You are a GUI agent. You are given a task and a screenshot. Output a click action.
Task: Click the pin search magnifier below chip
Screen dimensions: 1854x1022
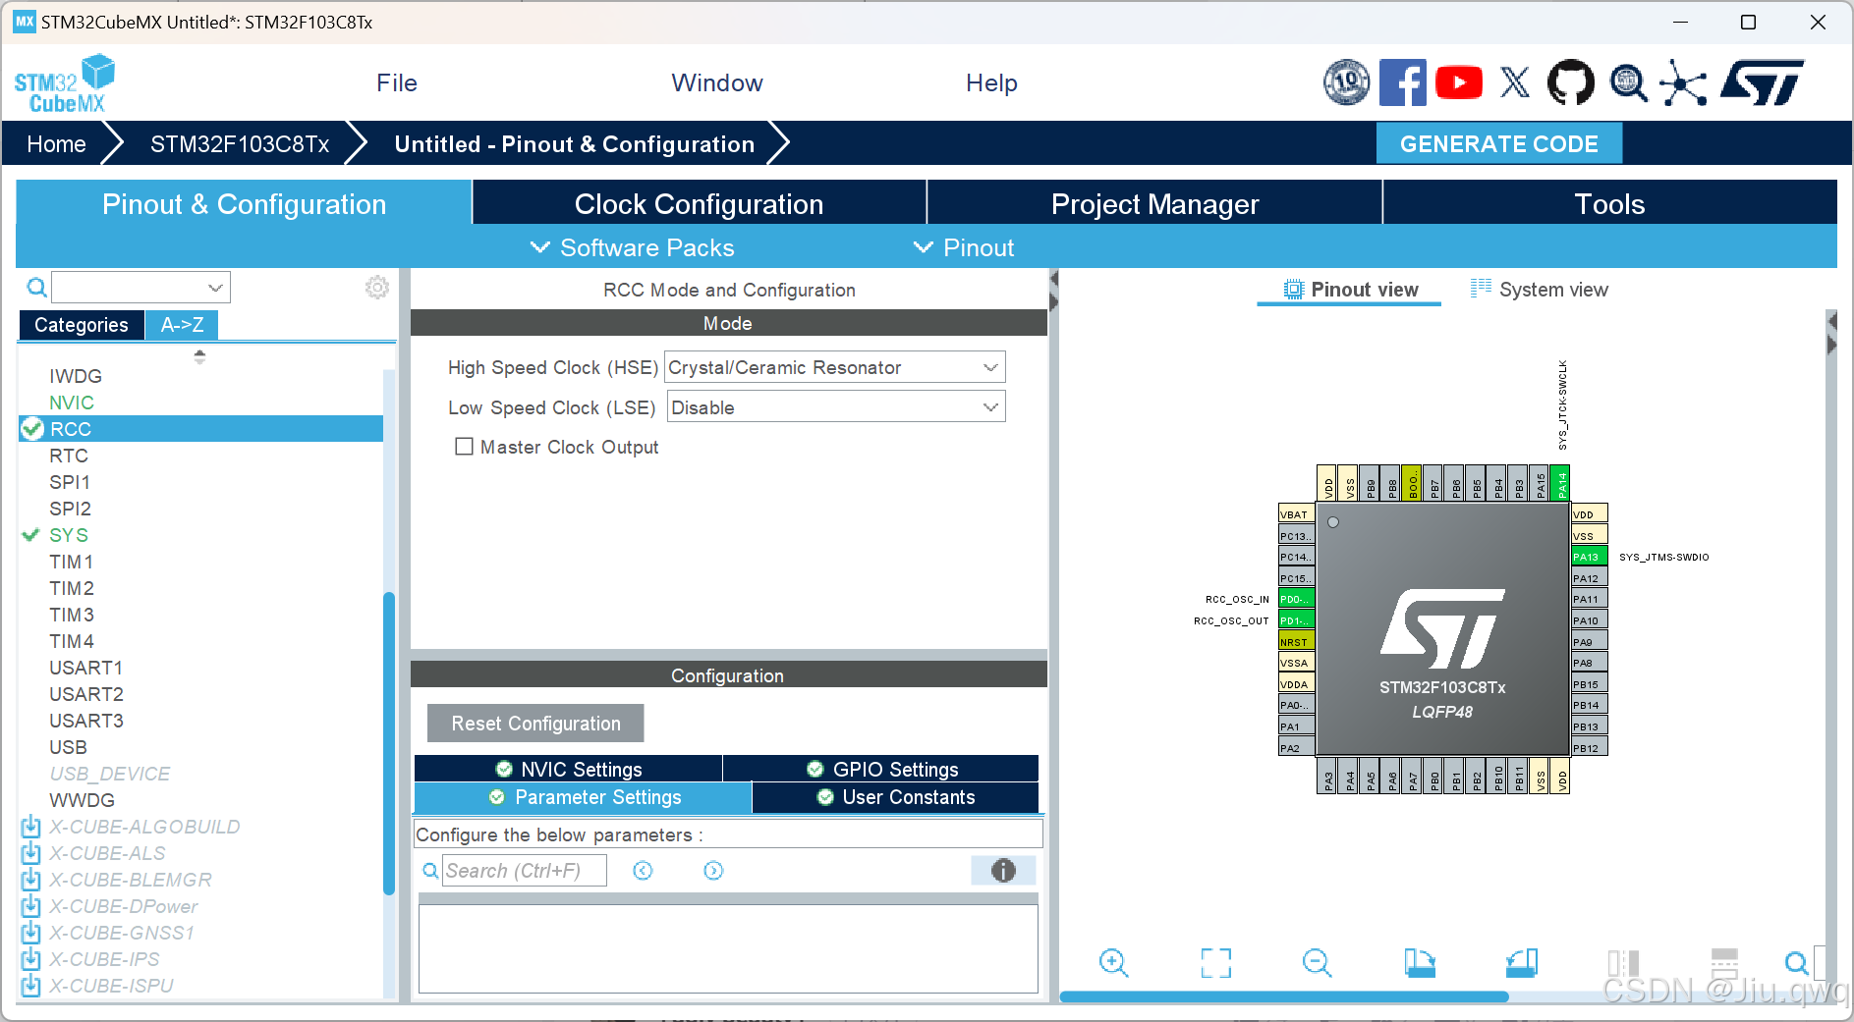coord(1796,963)
